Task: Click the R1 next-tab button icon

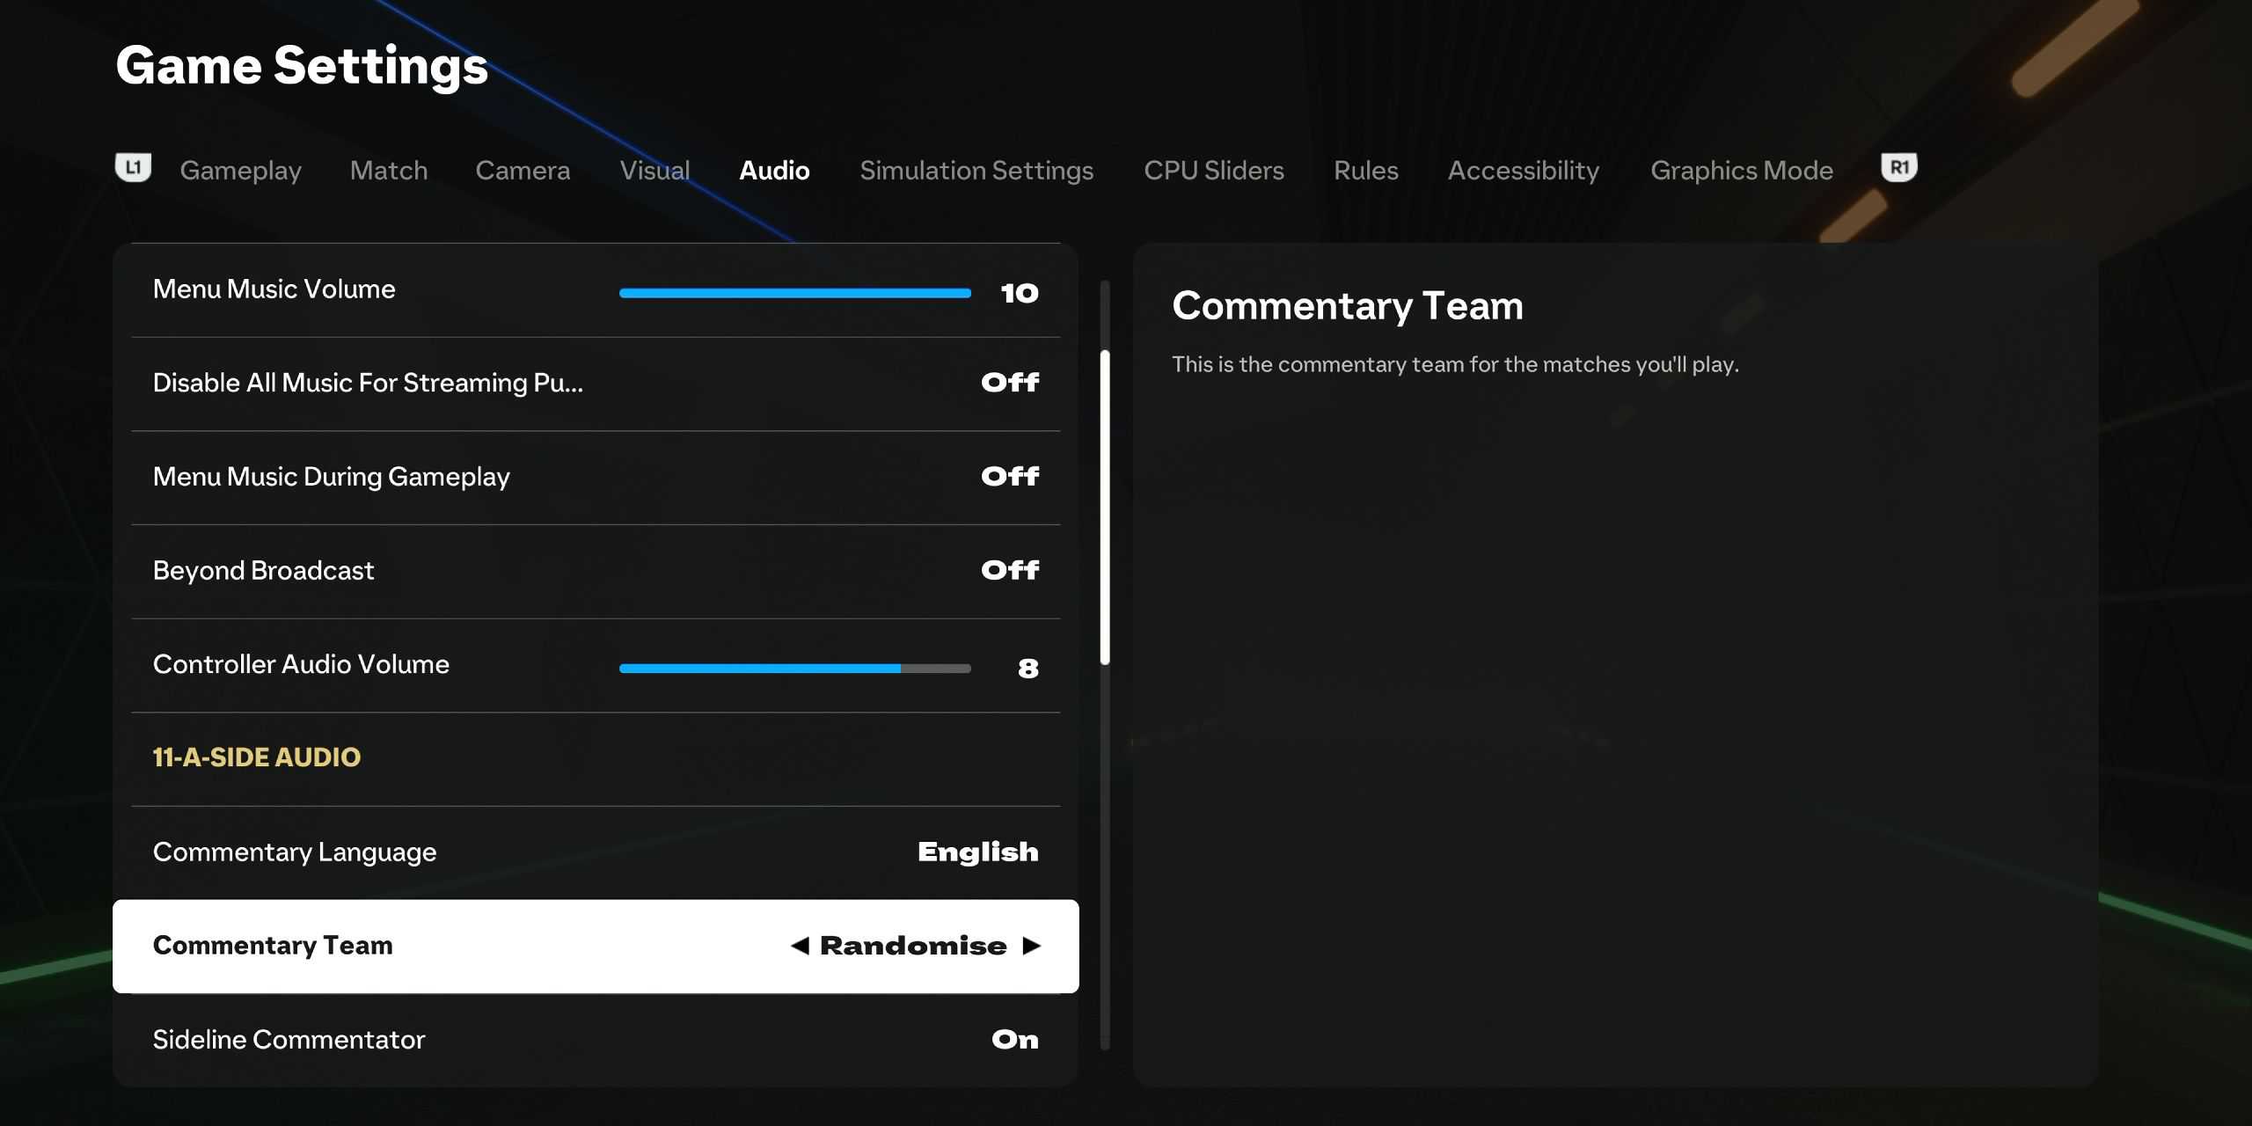Action: point(1898,167)
